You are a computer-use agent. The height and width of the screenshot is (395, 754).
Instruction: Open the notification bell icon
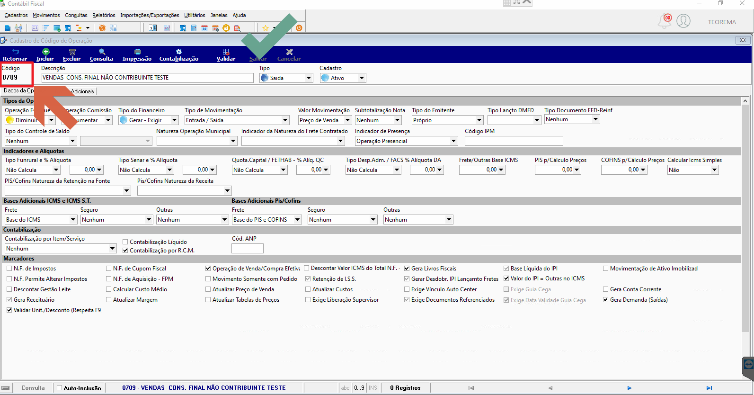665,21
